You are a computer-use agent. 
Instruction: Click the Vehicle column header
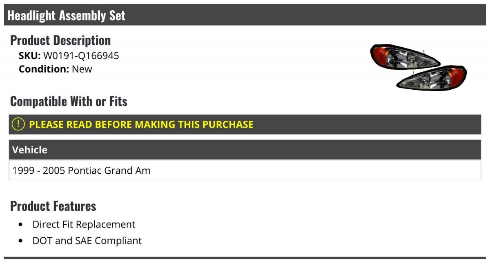click(30, 150)
